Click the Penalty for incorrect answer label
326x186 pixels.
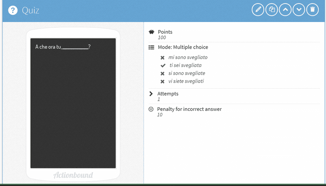point(189,109)
